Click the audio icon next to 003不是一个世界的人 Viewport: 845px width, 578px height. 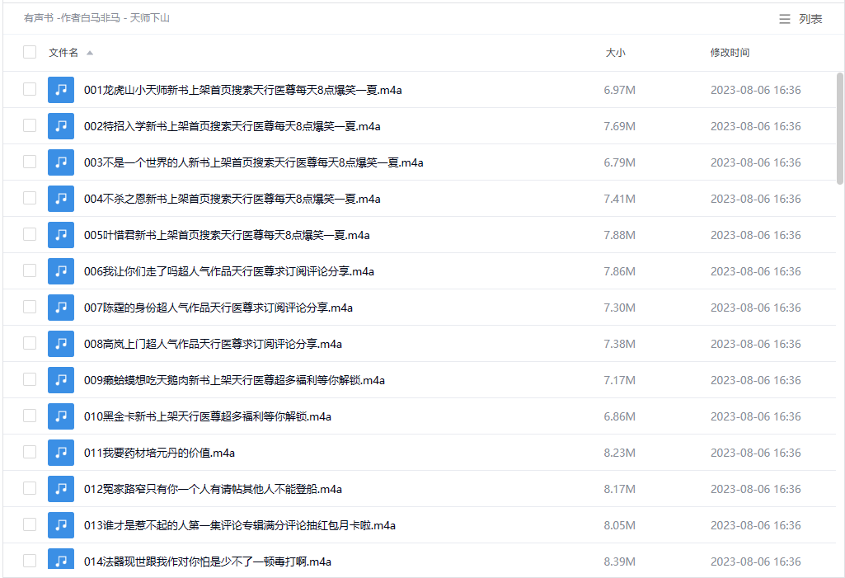[x=61, y=162]
